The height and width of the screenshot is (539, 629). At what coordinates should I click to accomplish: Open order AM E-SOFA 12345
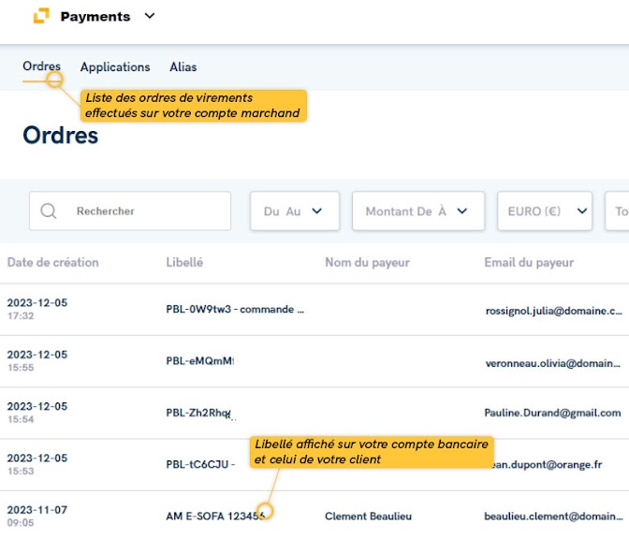[x=215, y=517]
